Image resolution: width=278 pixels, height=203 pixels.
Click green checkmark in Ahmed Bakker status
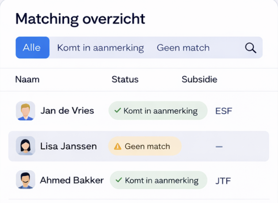[119, 180]
